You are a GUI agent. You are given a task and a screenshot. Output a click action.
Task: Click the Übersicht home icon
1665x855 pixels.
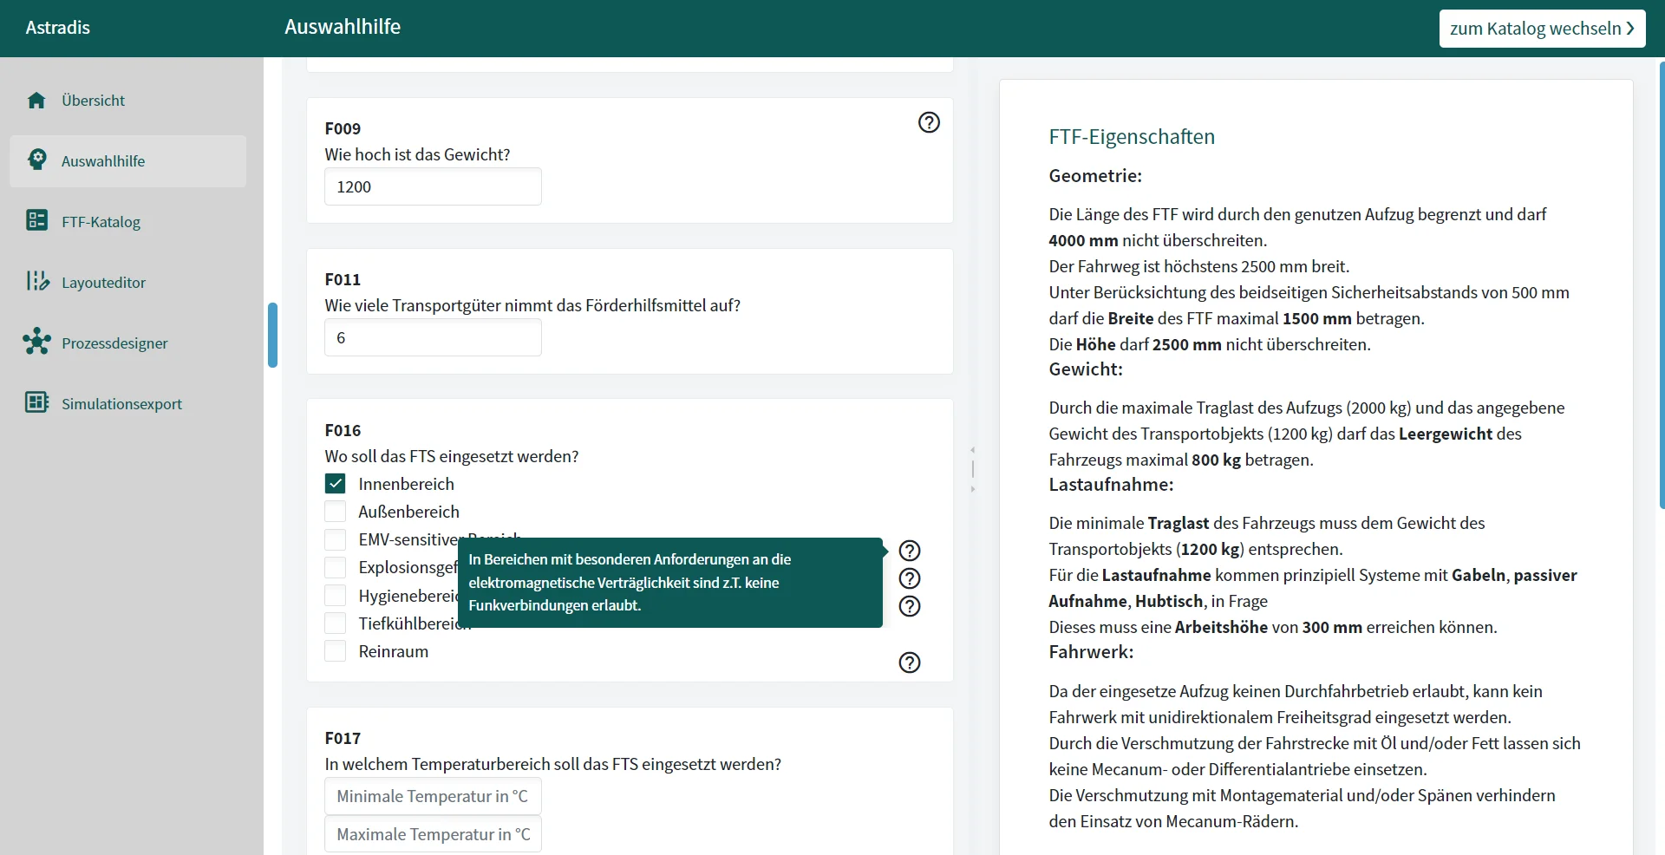(x=36, y=101)
